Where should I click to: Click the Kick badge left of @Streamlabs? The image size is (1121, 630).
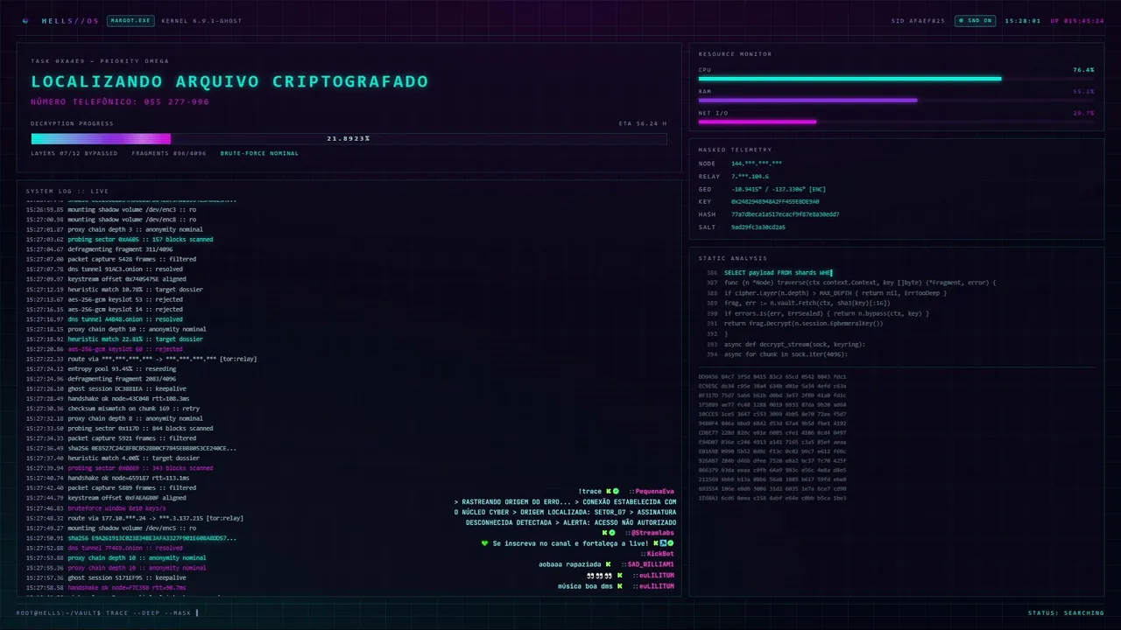tap(605, 532)
